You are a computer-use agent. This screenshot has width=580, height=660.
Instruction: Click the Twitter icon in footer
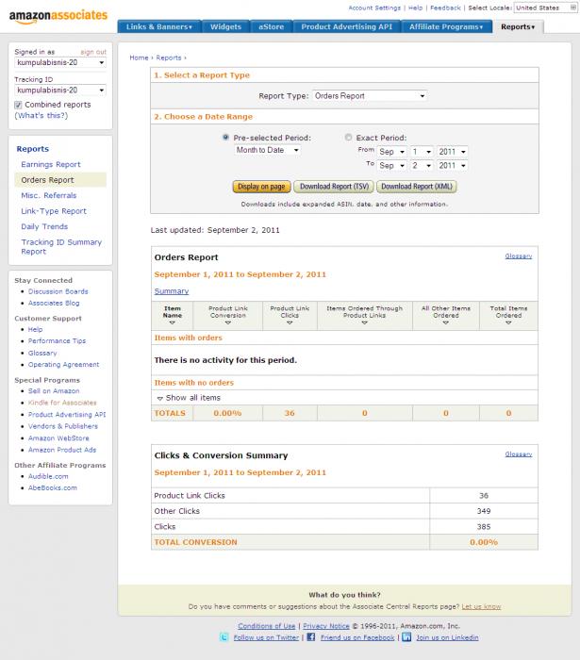(224, 637)
